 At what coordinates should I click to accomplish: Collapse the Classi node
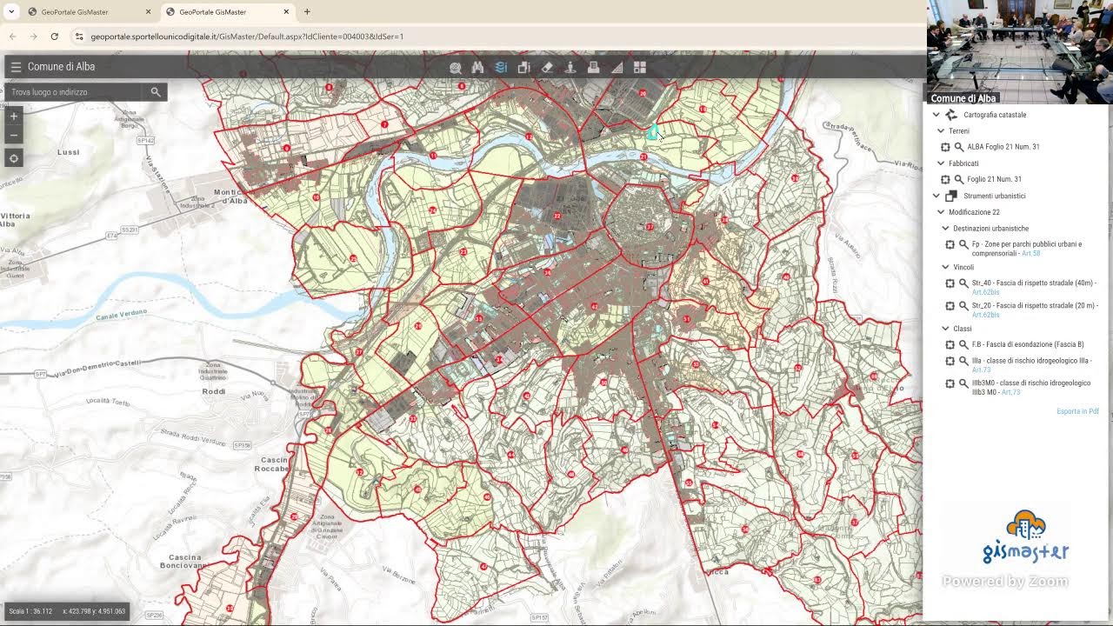point(945,329)
